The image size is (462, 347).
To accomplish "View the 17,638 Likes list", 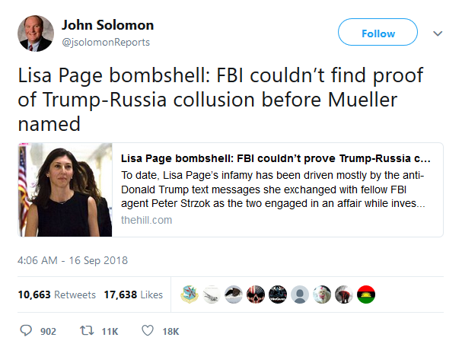I will 133,294.
